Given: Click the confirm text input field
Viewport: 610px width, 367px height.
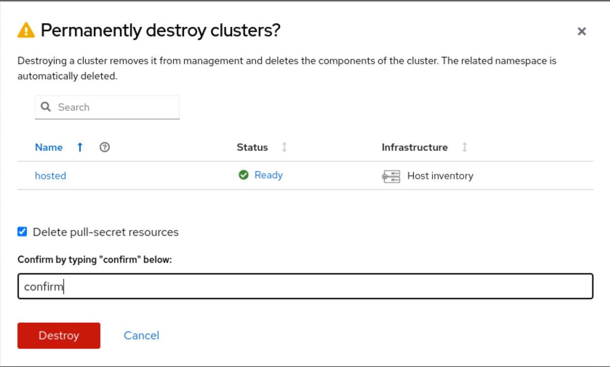Looking at the screenshot, I should 305,286.
